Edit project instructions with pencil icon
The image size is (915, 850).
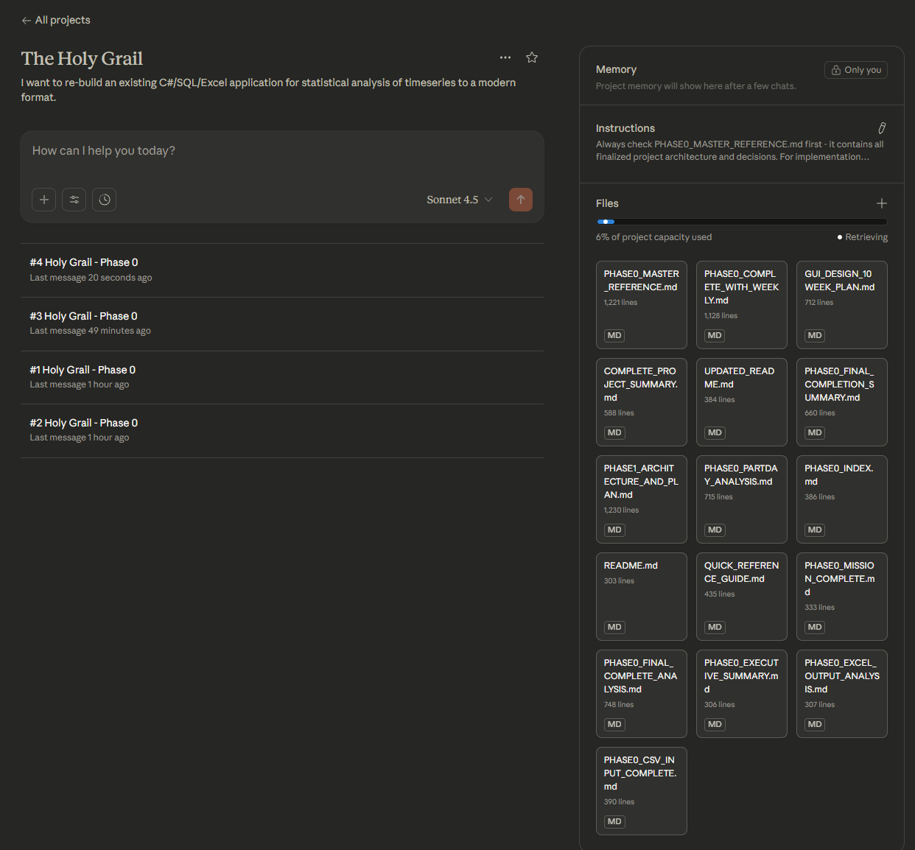click(x=882, y=128)
